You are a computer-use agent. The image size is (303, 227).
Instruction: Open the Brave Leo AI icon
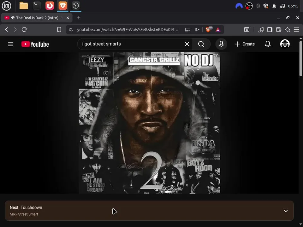click(x=288, y=30)
